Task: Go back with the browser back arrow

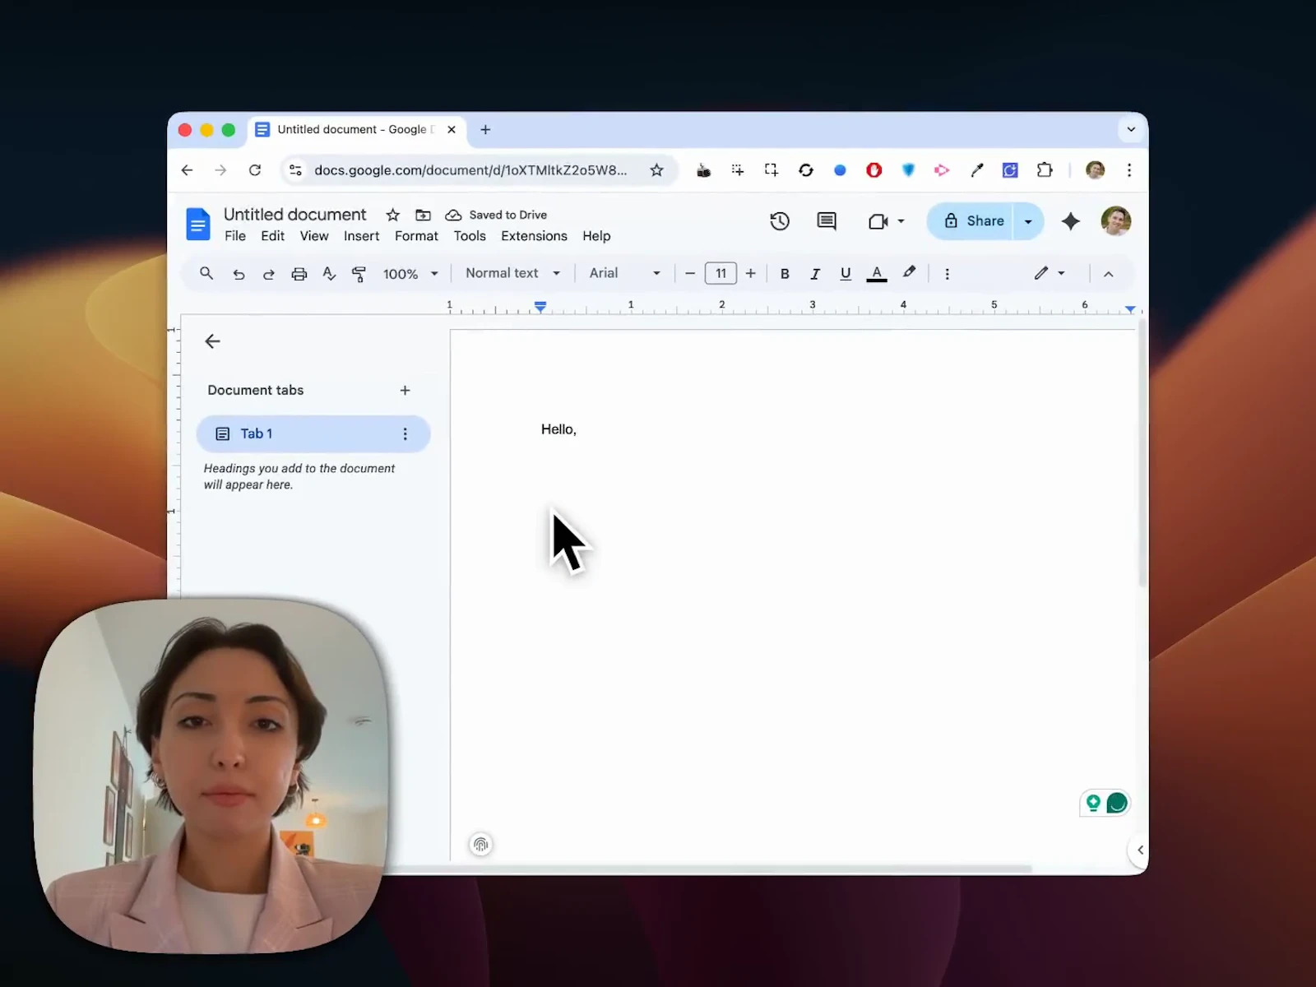Action: [x=187, y=170]
